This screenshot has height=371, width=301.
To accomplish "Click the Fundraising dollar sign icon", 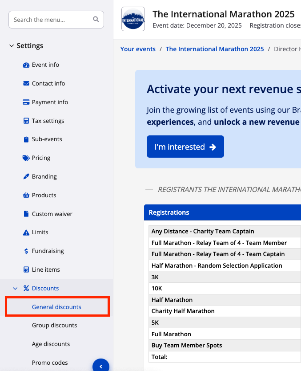I will [x=26, y=251].
